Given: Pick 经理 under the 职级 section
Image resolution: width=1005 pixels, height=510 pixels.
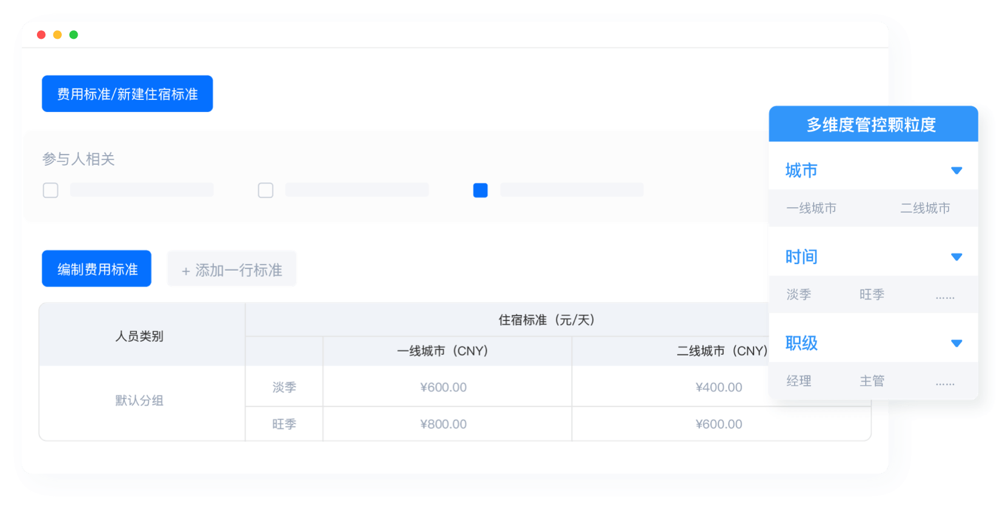Looking at the screenshot, I should (x=798, y=381).
